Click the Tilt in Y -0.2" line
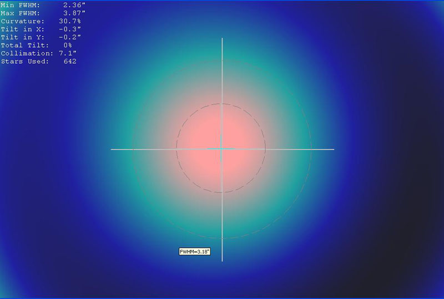The width and height of the screenshot is (444, 299). click(41, 37)
